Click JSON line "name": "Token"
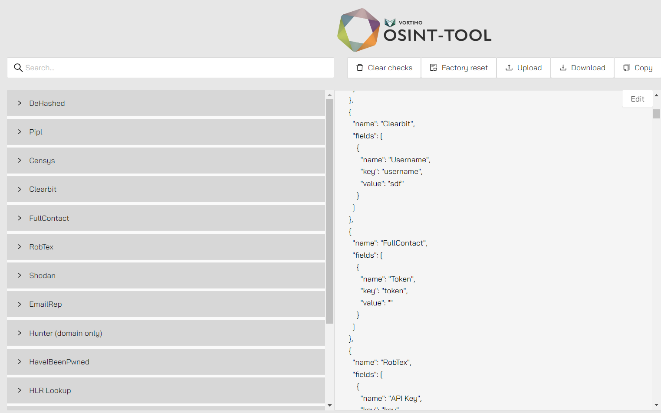The width and height of the screenshot is (661, 413). click(388, 279)
